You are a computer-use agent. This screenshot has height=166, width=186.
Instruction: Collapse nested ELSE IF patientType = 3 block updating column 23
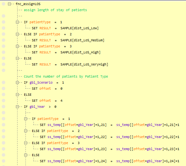tap(25, 143)
